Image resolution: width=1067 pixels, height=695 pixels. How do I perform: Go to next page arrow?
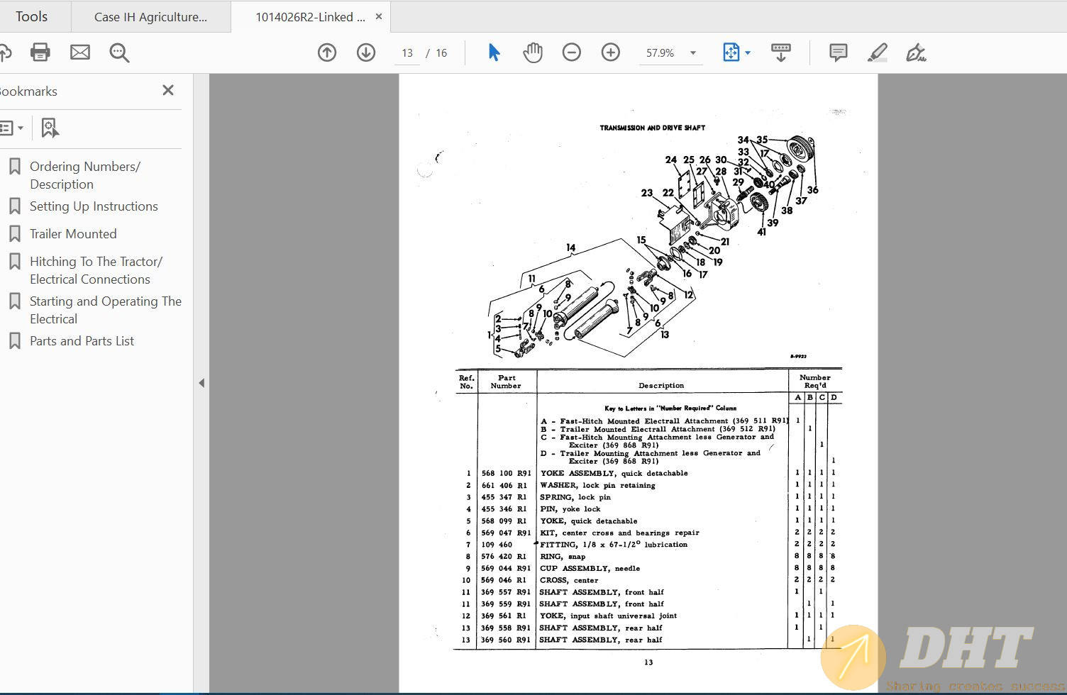(x=366, y=52)
